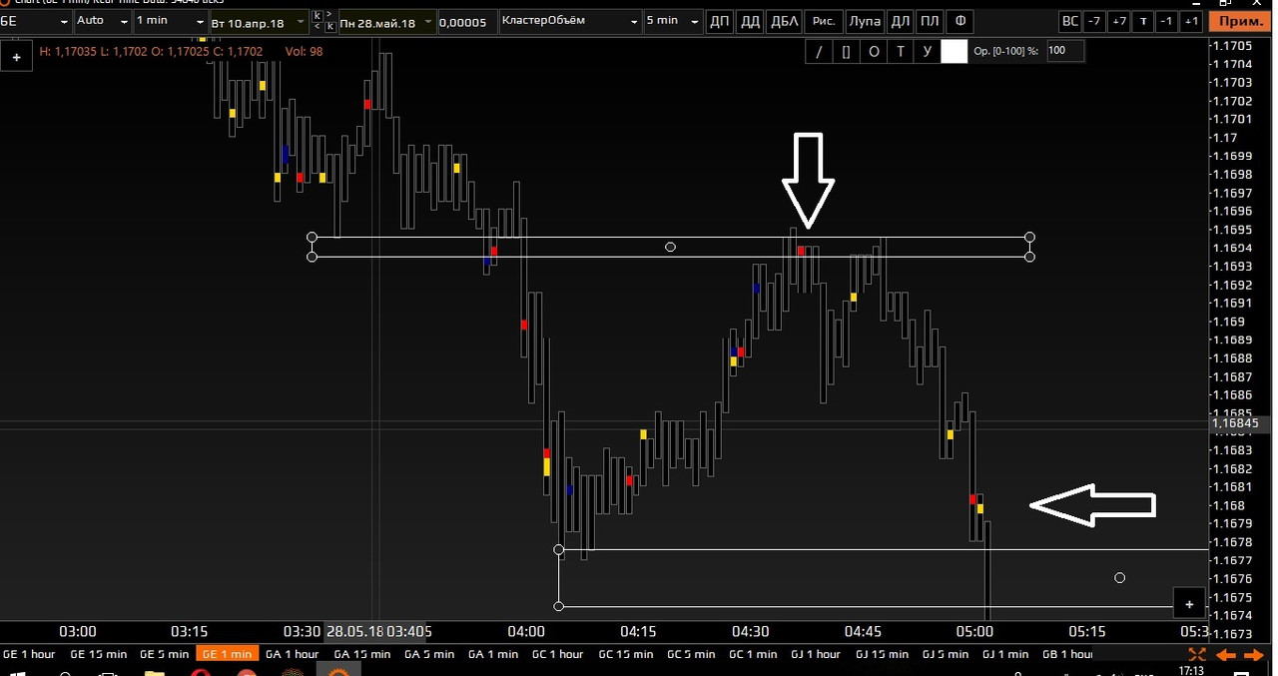Click the opacity percent input field
1278x676 pixels.
(x=1065, y=51)
